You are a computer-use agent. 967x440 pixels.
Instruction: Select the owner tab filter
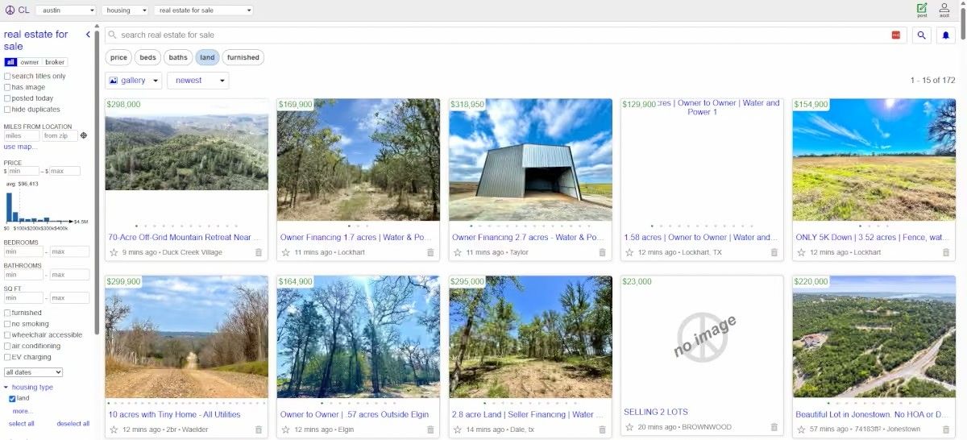tap(30, 62)
